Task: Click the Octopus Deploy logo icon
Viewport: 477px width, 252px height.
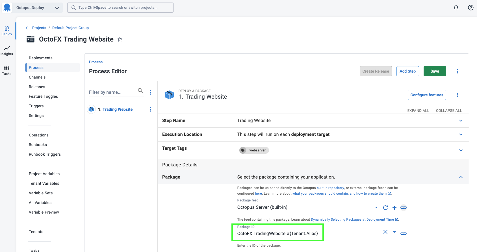Action: tap(7, 8)
